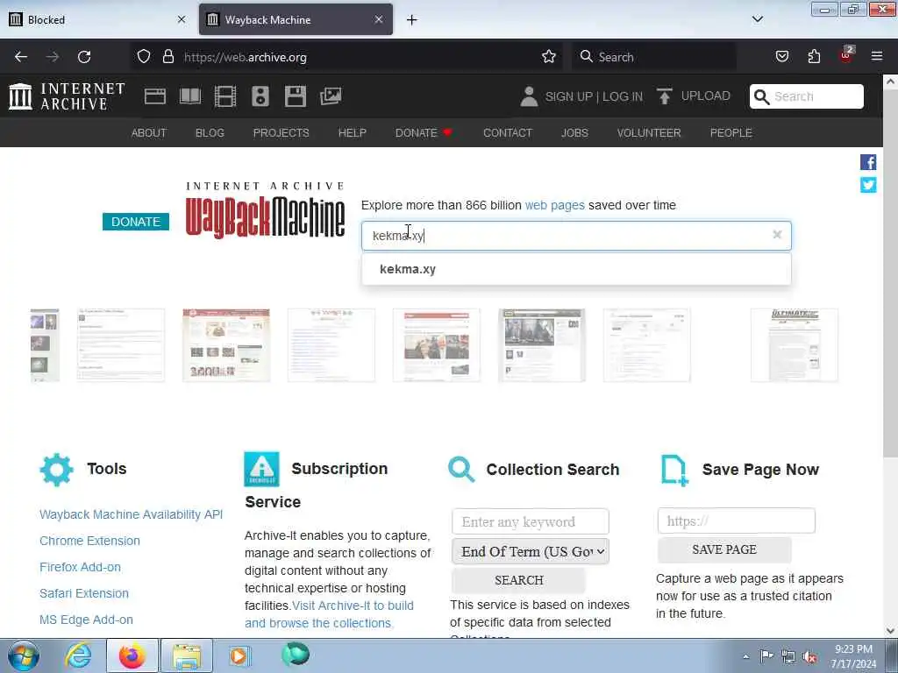The height and width of the screenshot is (673, 898).
Task: Go back with the browser back arrow
Action: (21, 57)
